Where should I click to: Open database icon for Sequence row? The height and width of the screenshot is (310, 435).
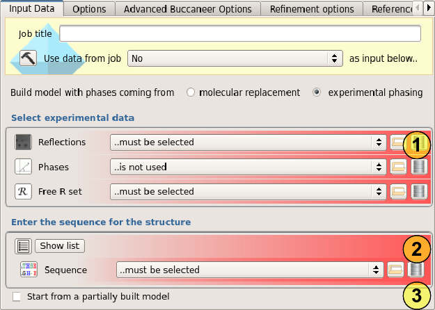click(x=416, y=270)
